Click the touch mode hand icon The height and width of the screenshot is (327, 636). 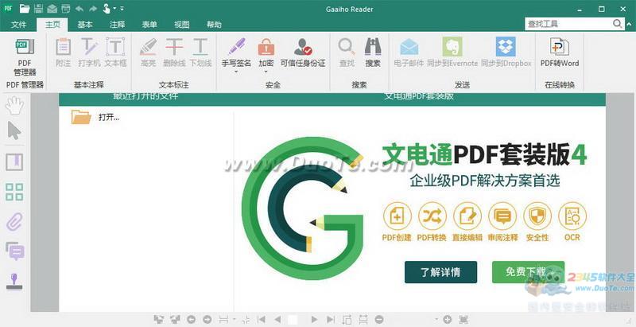click(x=107, y=8)
